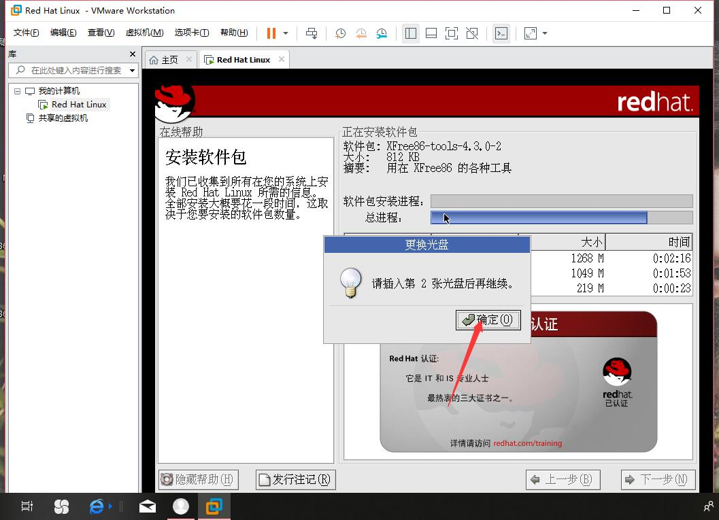Select 共享的虚拟机 in the library
This screenshot has width=719, height=520.
63,118
